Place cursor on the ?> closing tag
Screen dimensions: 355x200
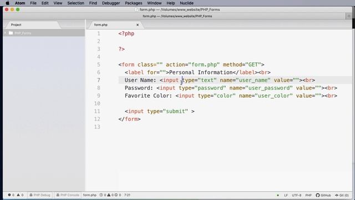tap(121, 49)
